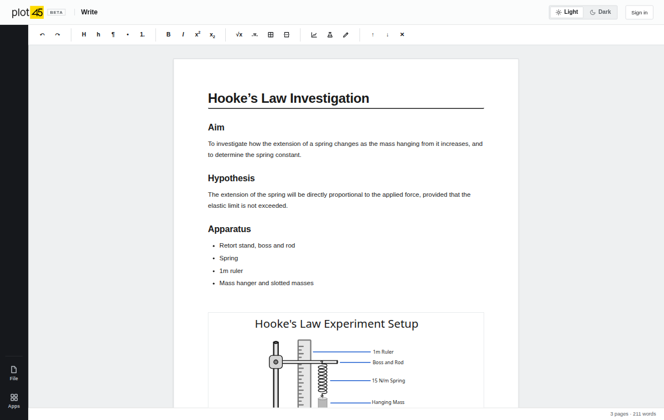Image resolution: width=664 pixels, height=420 pixels.
Task: Select the Hooke's Law experiment diagram
Action: [x=346, y=360]
